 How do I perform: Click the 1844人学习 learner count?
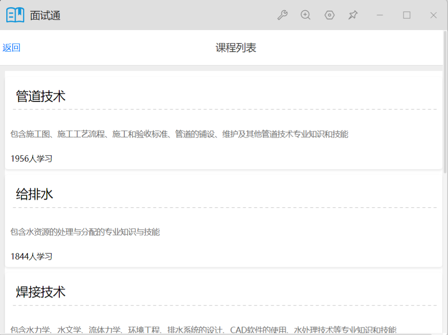31,257
